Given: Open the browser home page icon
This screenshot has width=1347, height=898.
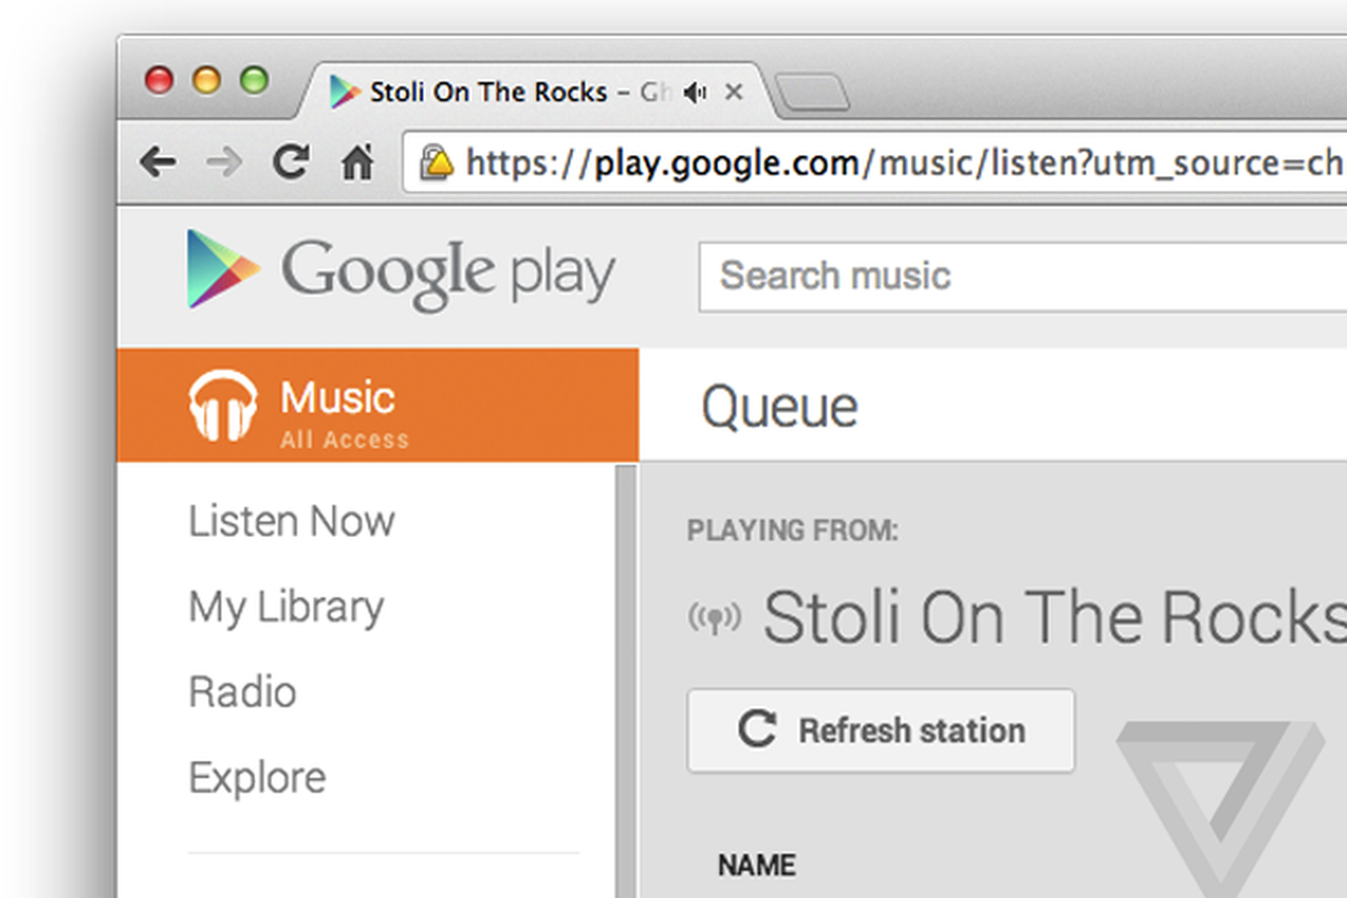Looking at the screenshot, I should 358,162.
